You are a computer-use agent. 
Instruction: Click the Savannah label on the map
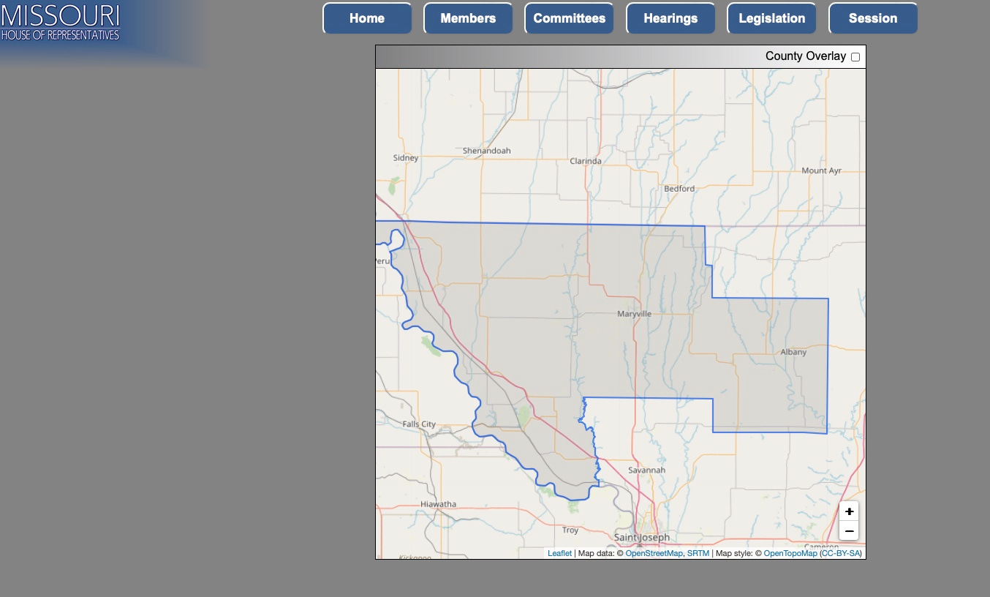pos(647,470)
